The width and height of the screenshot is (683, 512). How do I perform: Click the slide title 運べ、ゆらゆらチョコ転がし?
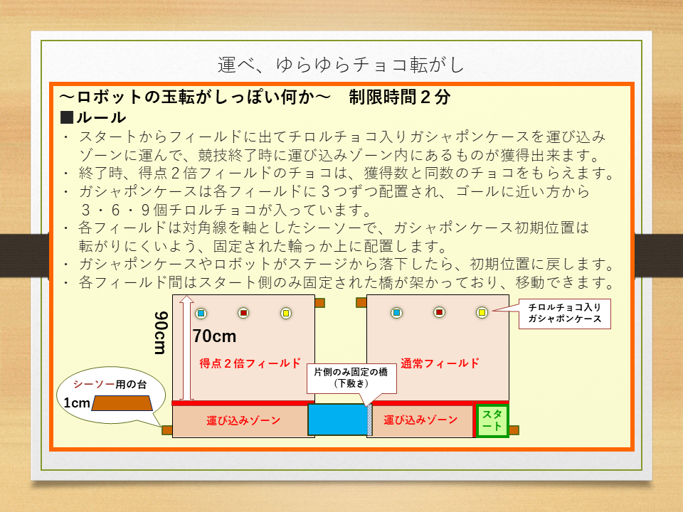click(x=341, y=65)
